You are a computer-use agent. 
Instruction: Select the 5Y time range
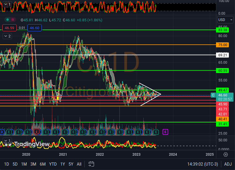[x=71, y=164]
